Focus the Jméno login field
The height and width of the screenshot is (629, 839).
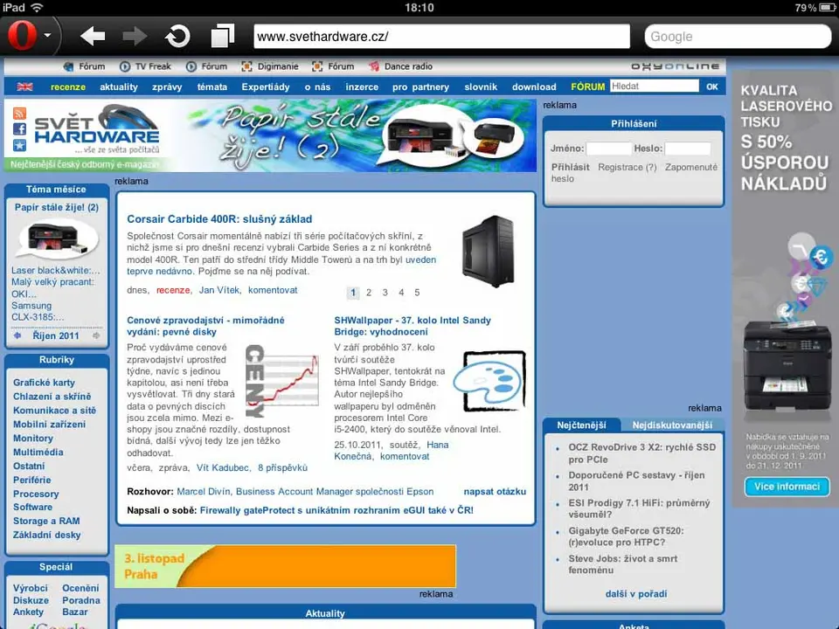pyautogui.click(x=608, y=149)
